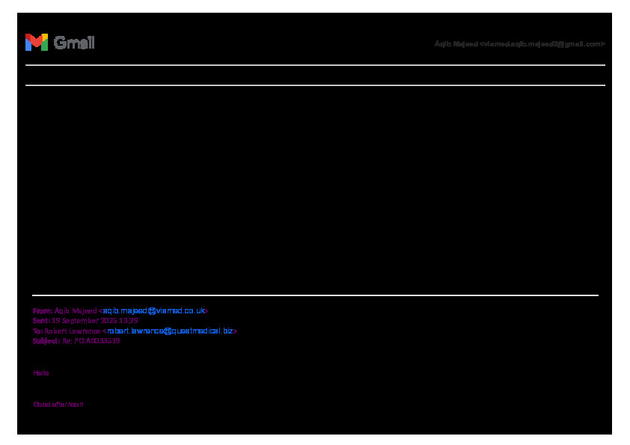
Task: Click recipient name Robert Lawrence
Action: pyautogui.click(x=72, y=331)
